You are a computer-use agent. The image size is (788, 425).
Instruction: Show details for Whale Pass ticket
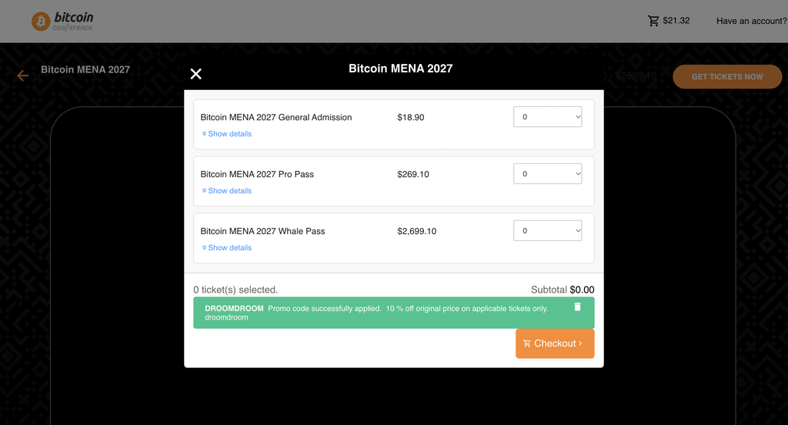[x=227, y=247]
